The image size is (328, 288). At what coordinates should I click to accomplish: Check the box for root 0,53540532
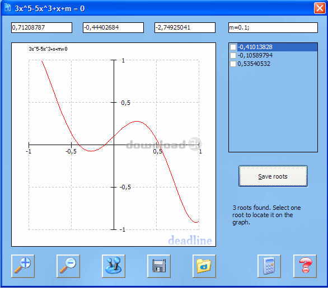[233, 64]
